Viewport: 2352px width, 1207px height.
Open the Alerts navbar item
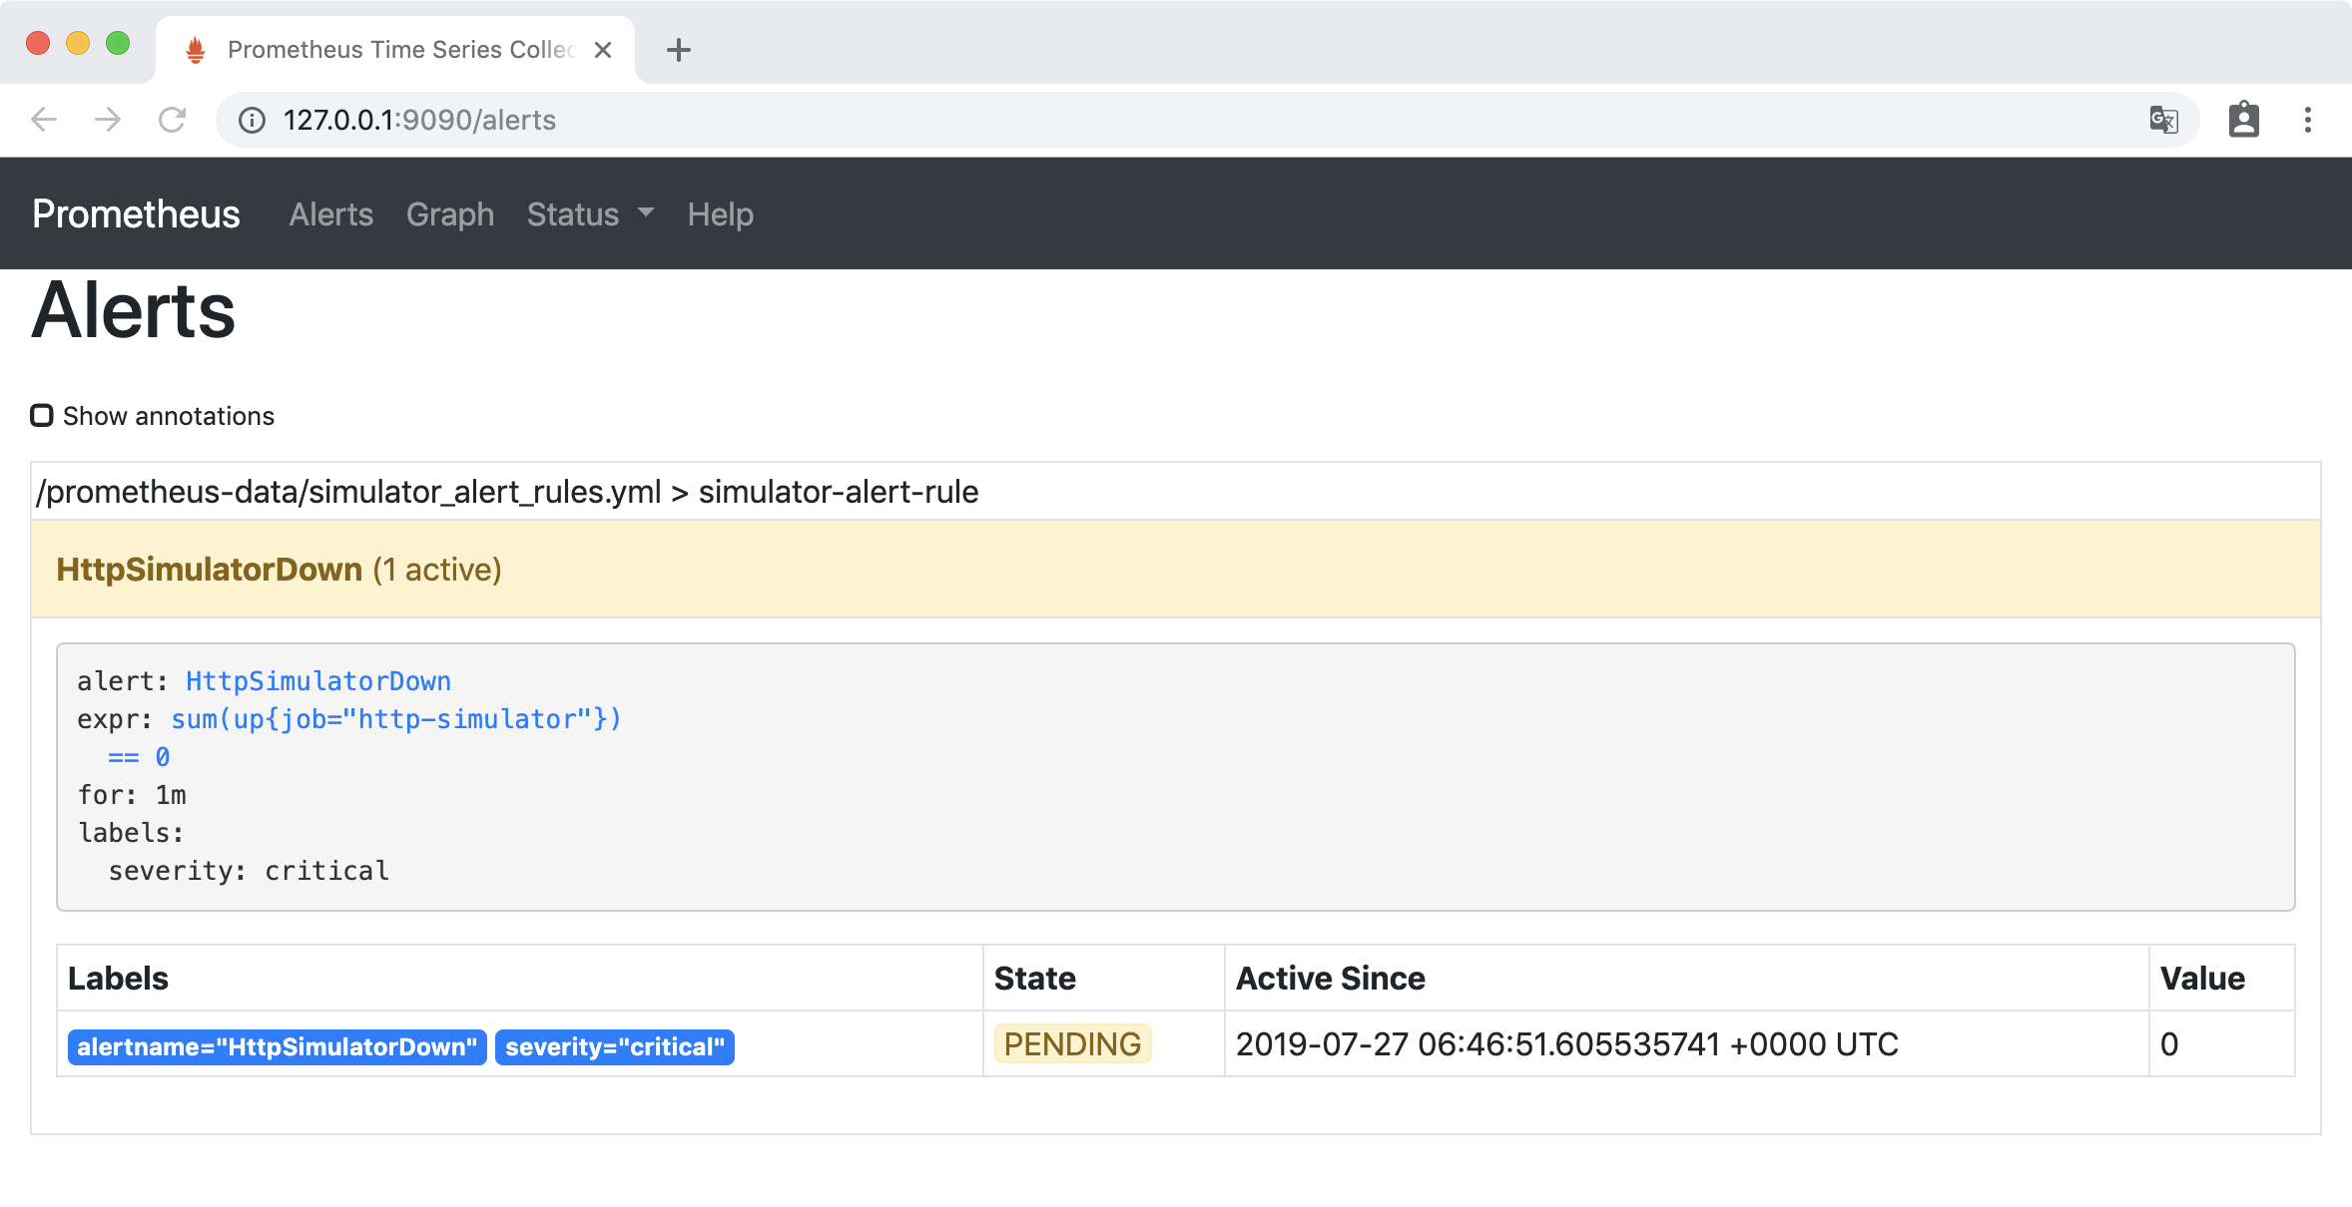coord(331,214)
